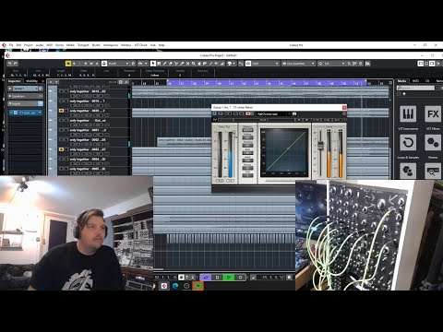This screenshot has height=332, width=443.
Task: Open the circular app icon in taskbar
Action: point(186,286)
